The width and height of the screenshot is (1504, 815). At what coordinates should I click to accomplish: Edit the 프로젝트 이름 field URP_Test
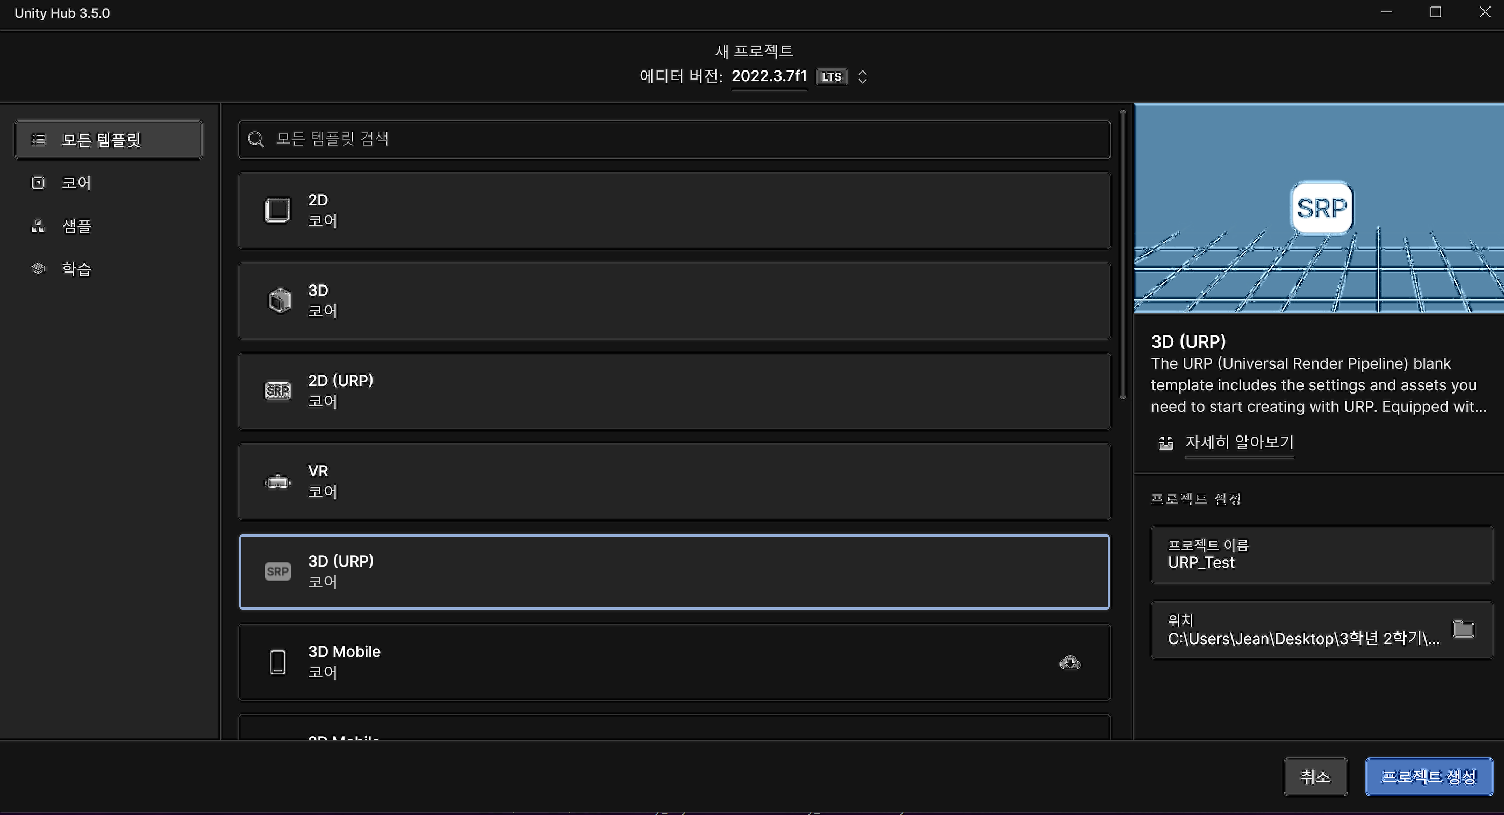tap(1322, 555)
